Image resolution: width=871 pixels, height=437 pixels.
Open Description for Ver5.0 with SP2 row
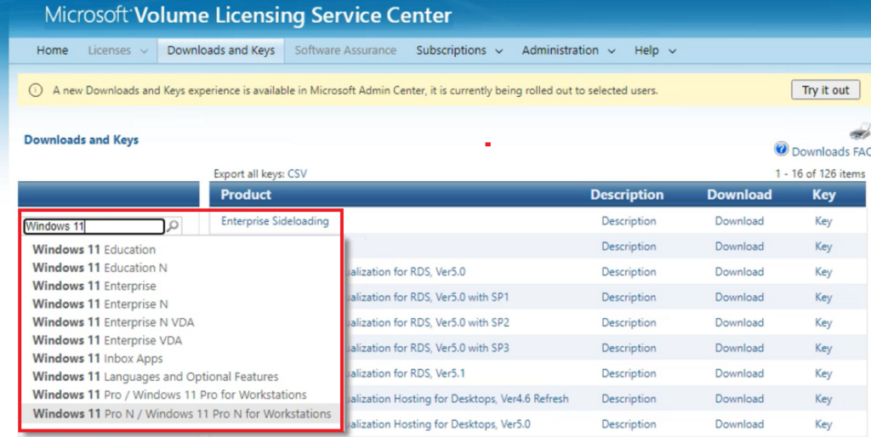click(629, 322)
